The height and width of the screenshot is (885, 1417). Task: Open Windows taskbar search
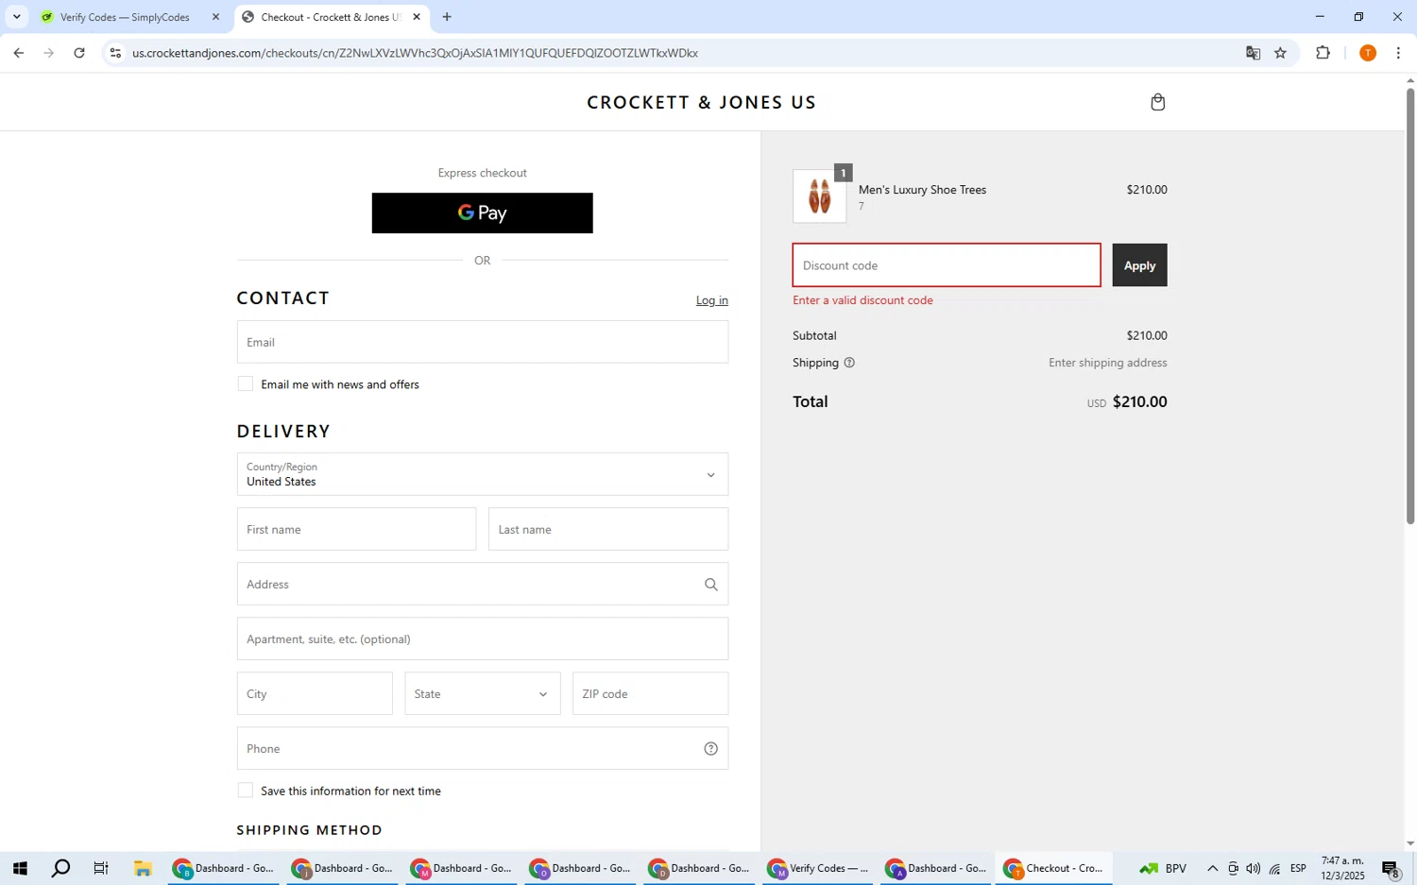click(60, 868)
